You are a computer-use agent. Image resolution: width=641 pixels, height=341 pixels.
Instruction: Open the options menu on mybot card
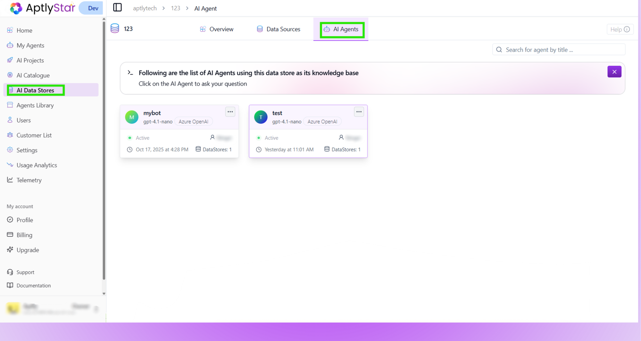pos(230,112)
